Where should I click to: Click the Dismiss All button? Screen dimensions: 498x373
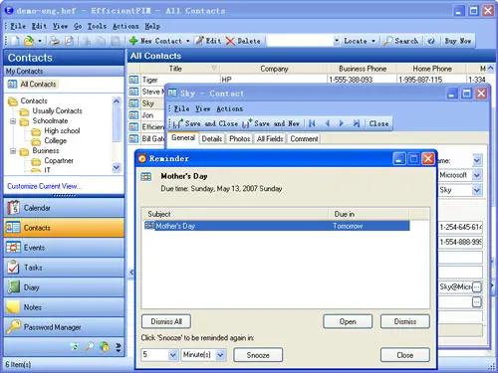166,321
